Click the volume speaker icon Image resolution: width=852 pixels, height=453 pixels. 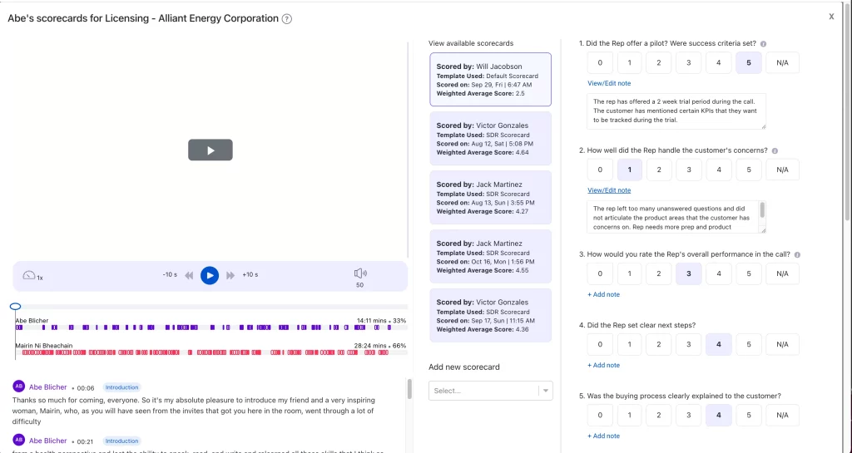pyautogui.click(x=360, y=273)
